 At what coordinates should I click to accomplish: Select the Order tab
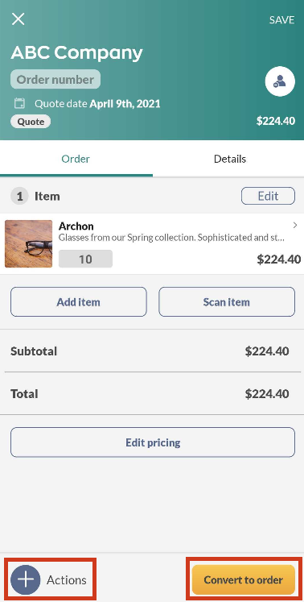(76, 159)
